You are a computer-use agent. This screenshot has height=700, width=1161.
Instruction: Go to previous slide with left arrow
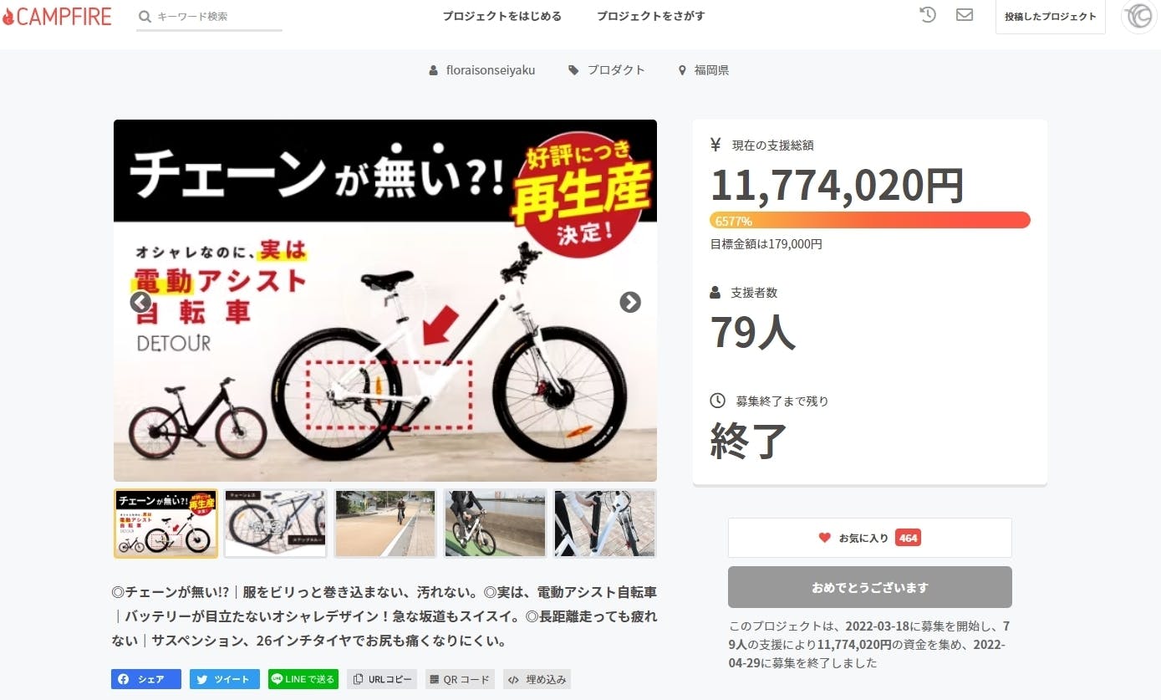[x=140, y=302]
